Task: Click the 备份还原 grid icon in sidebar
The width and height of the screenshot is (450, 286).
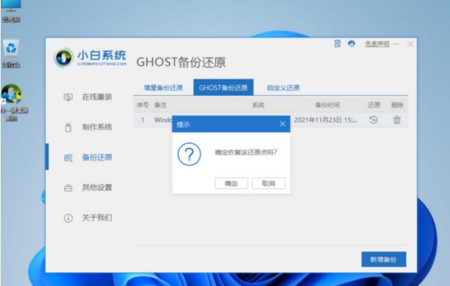Action: pyautogui.click(x=68, y=157)
